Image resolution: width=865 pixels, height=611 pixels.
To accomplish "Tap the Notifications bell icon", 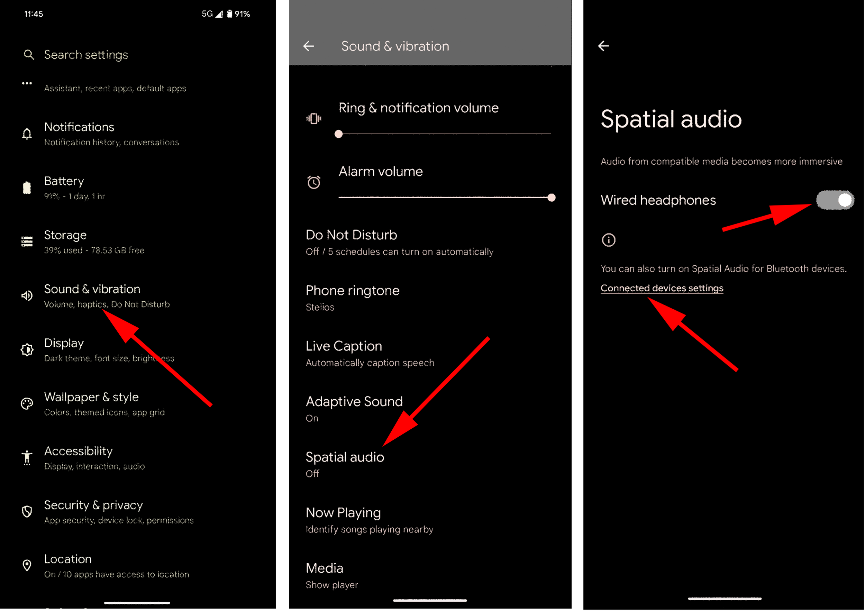I will [x=27, y=134].
